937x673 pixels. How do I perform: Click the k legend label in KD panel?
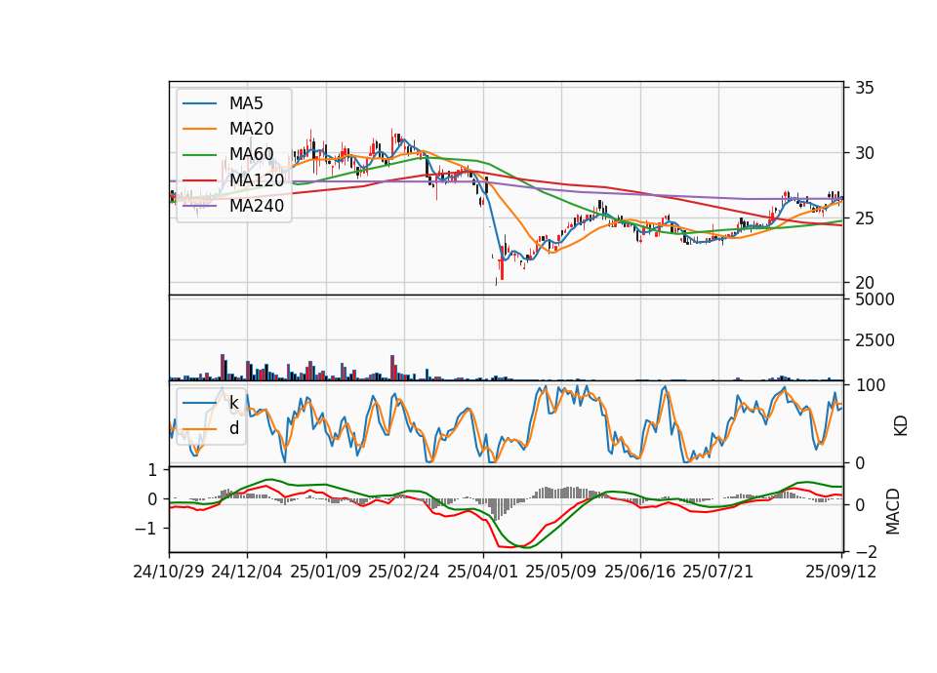point(233,403)
